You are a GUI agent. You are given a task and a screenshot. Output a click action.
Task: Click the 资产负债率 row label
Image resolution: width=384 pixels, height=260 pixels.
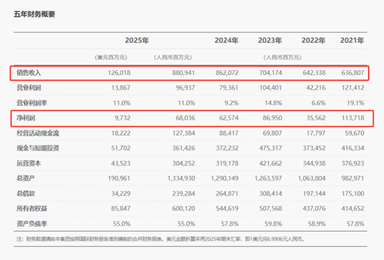coord(31,223)
